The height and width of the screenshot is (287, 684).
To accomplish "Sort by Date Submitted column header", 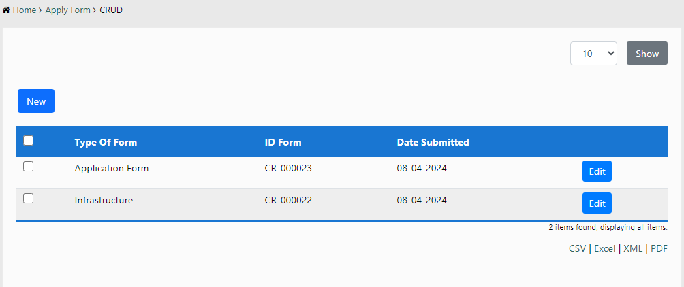I will pyautogui.click(x=433, y=143).
